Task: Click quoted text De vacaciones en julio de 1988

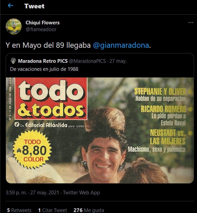Action: pyautogui.click(x=44, y=69)
